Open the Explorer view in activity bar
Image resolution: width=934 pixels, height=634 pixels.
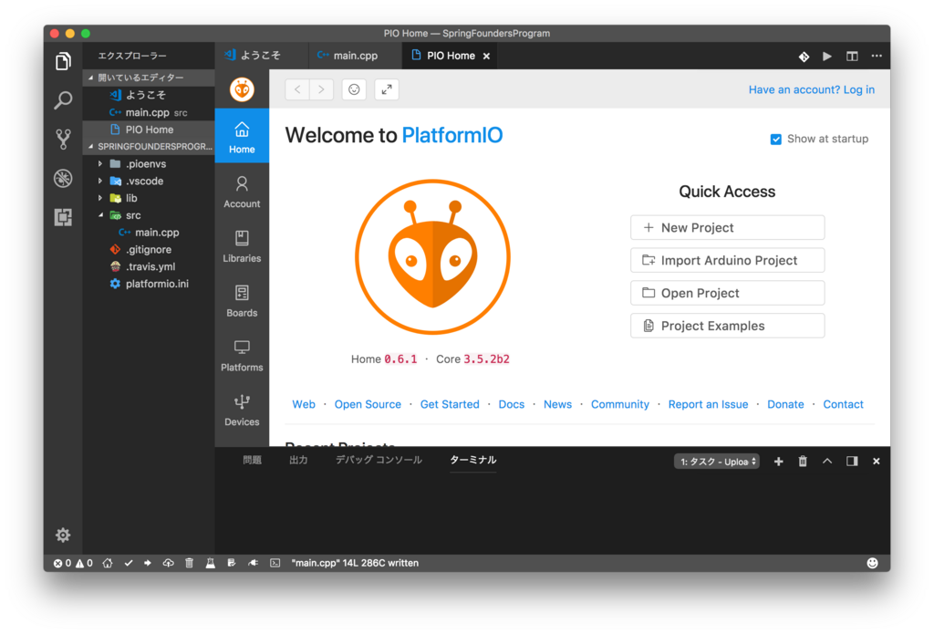(x=63, y=61)
